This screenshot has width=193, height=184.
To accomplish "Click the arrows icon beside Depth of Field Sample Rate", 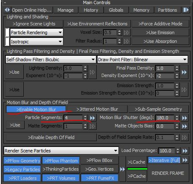I will point(184,137).
